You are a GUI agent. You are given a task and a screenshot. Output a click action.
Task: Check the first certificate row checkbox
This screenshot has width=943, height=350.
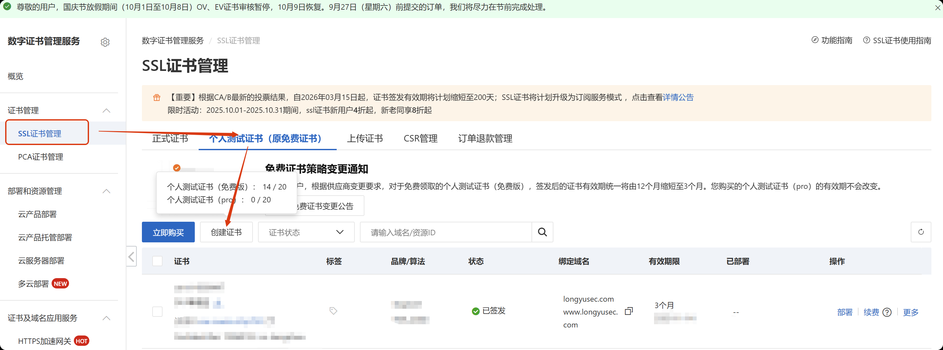pyautogui.click(x=157, y=312)
